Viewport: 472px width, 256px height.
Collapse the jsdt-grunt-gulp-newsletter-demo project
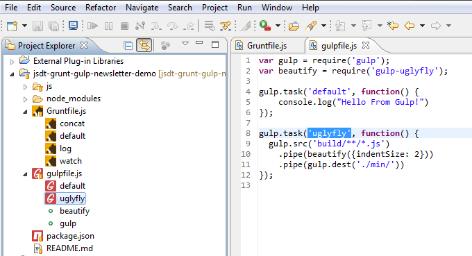12,74
